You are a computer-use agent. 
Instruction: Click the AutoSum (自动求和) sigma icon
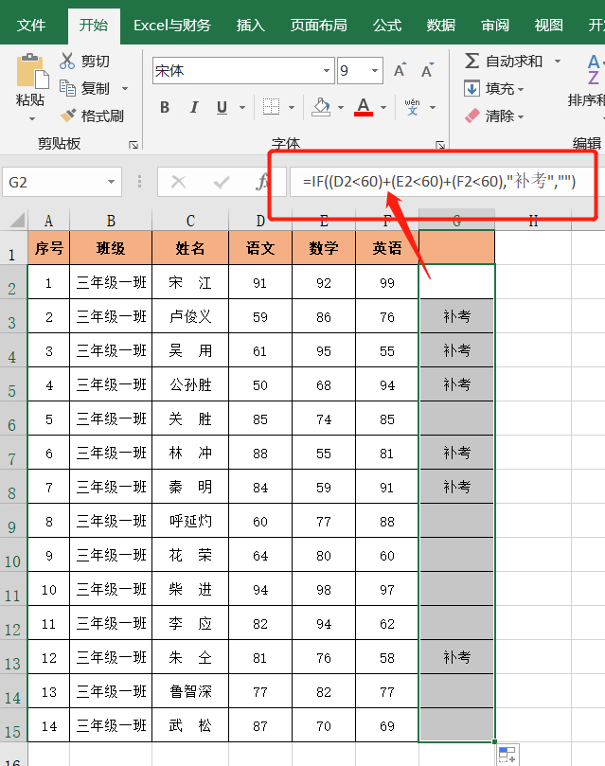coord(472,61)
